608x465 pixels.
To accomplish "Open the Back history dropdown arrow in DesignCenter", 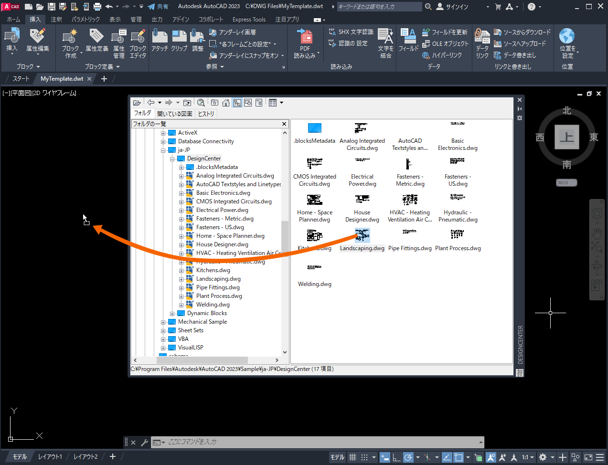I will pyautogui.click(x=160, y=103).
